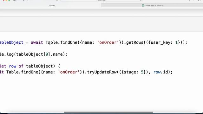Screen dimensions: 203x114
Task: Click 'tryUpdateRow' in the last code line
Action: (102, 72)
